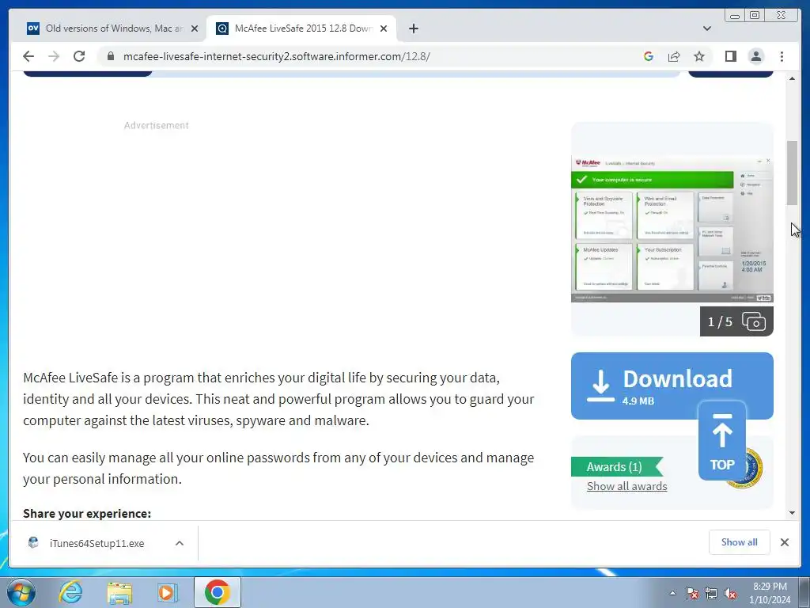Click the muted volume tray icon
This screenshot has width=810, height=608.
[730, 593]
